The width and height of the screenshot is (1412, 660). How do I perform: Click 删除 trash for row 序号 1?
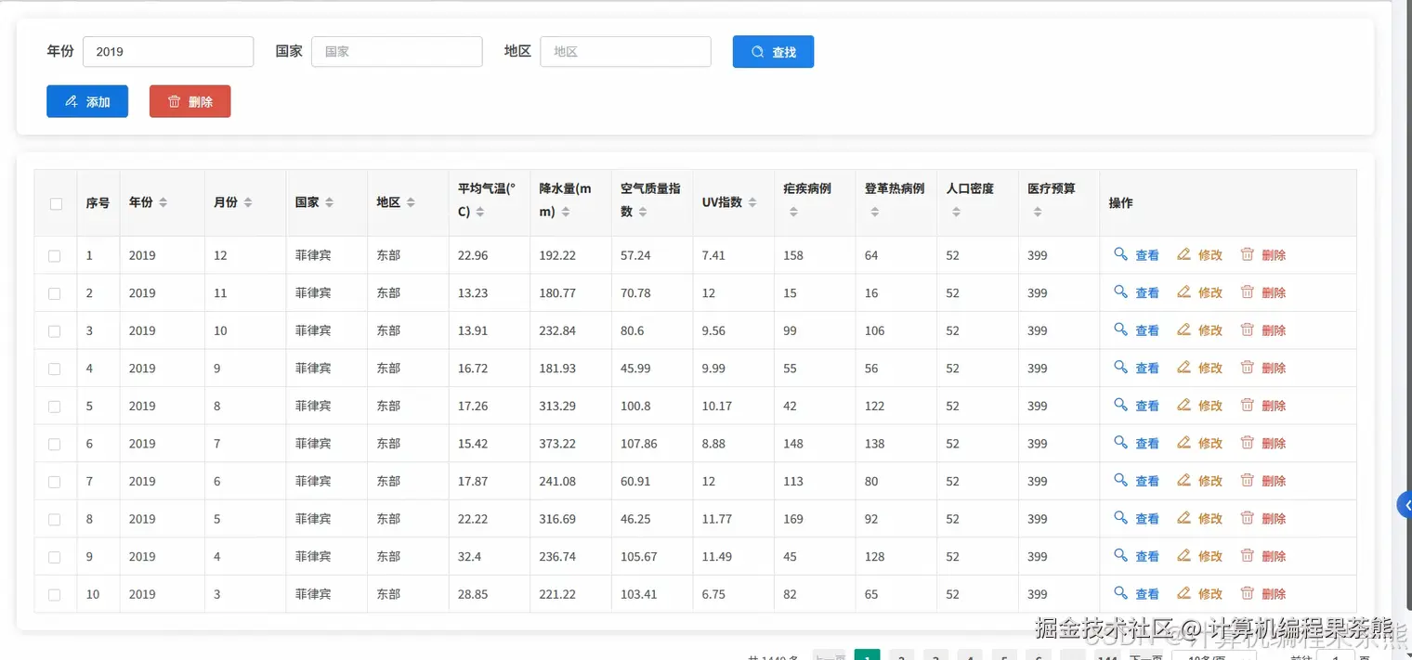(x=1263, y=254)
